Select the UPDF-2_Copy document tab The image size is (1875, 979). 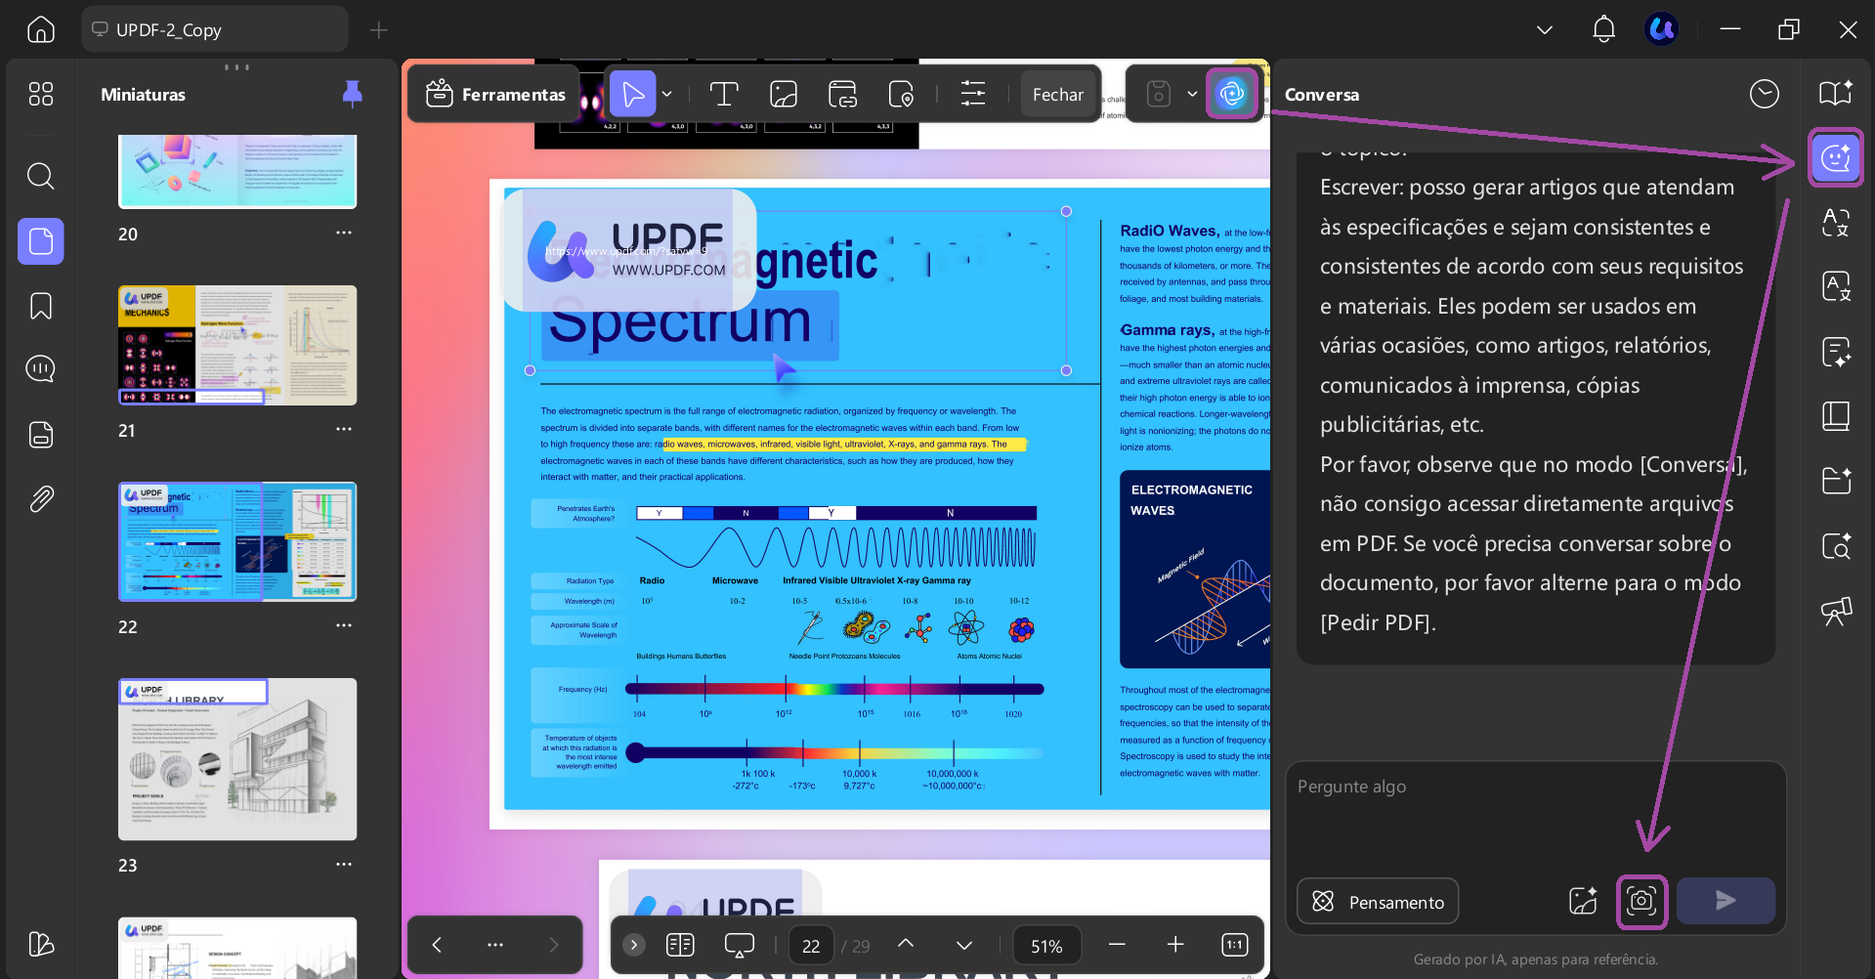[x=215, y=29]
